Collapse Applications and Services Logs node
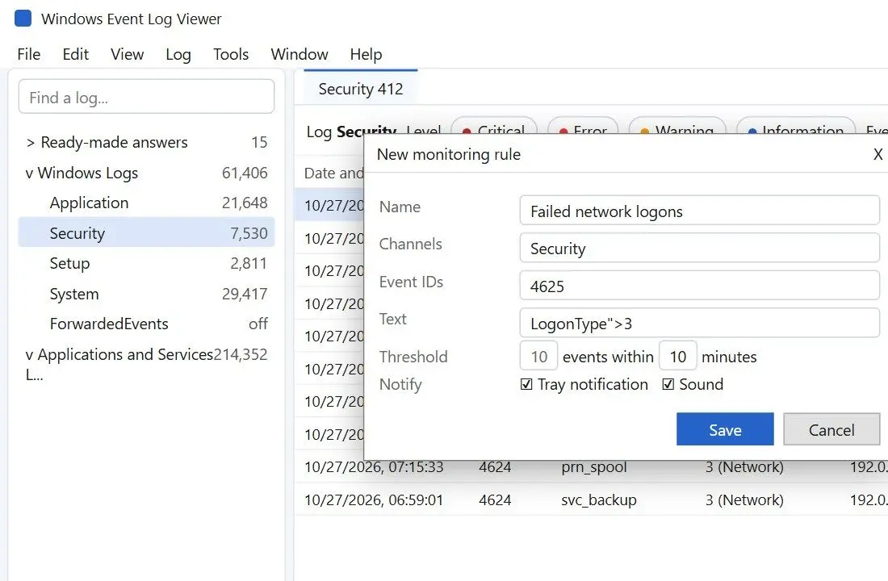The height and width of the screenshot is (581, 888). coord(29,355)
